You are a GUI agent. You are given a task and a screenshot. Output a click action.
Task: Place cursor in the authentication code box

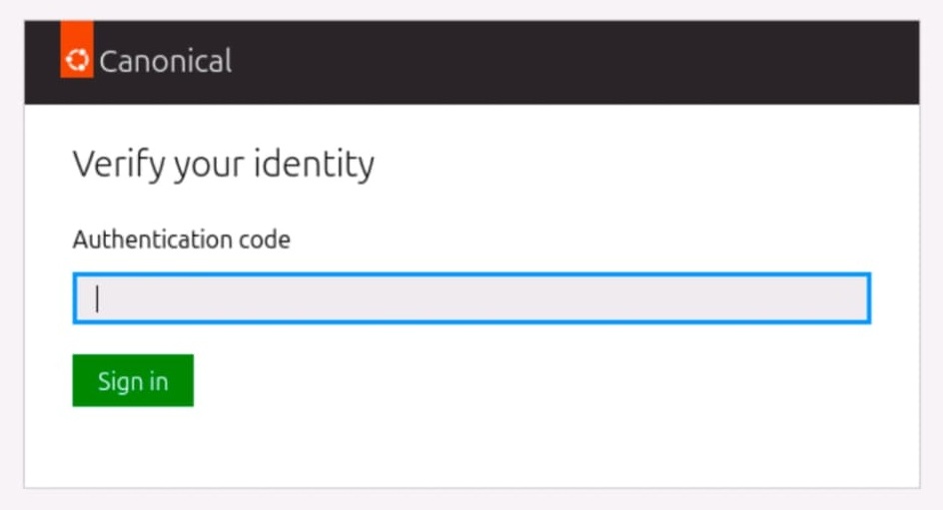click(471, 298)
